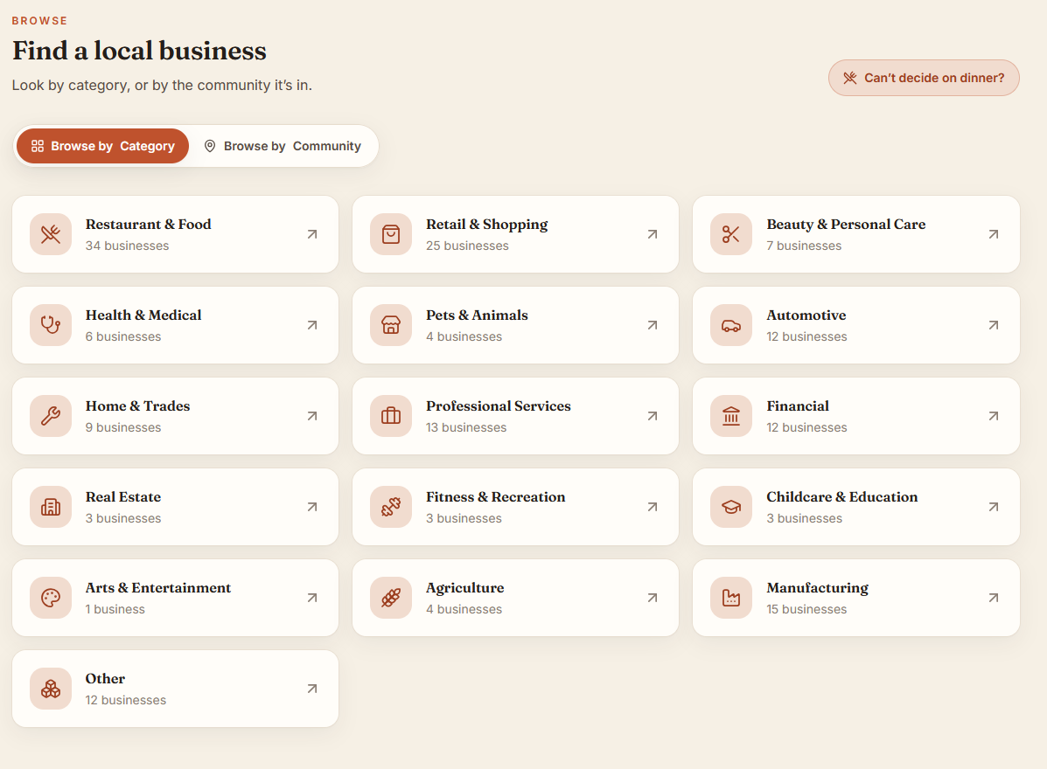Click the 'Agriculture' title text
Image resolution: width=1047 pixels, height=769 pixels.
tap(464, 588)
